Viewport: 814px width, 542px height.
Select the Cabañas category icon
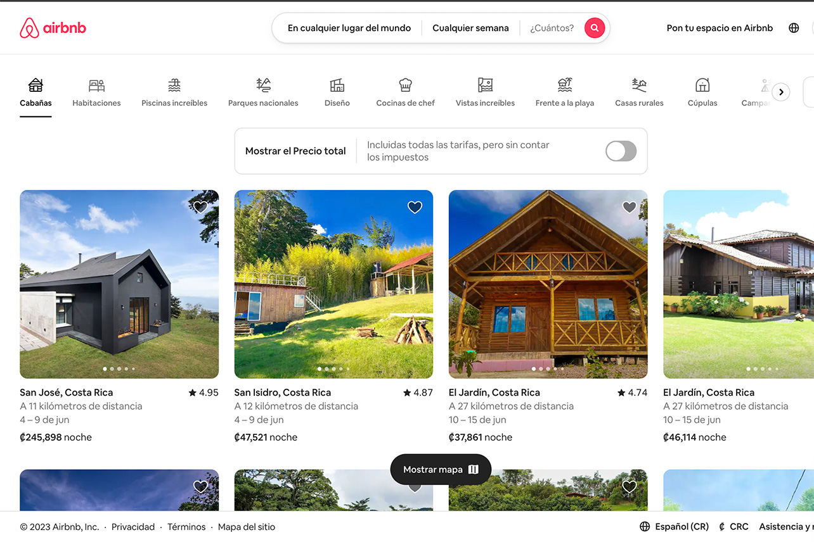click(36, 85)
